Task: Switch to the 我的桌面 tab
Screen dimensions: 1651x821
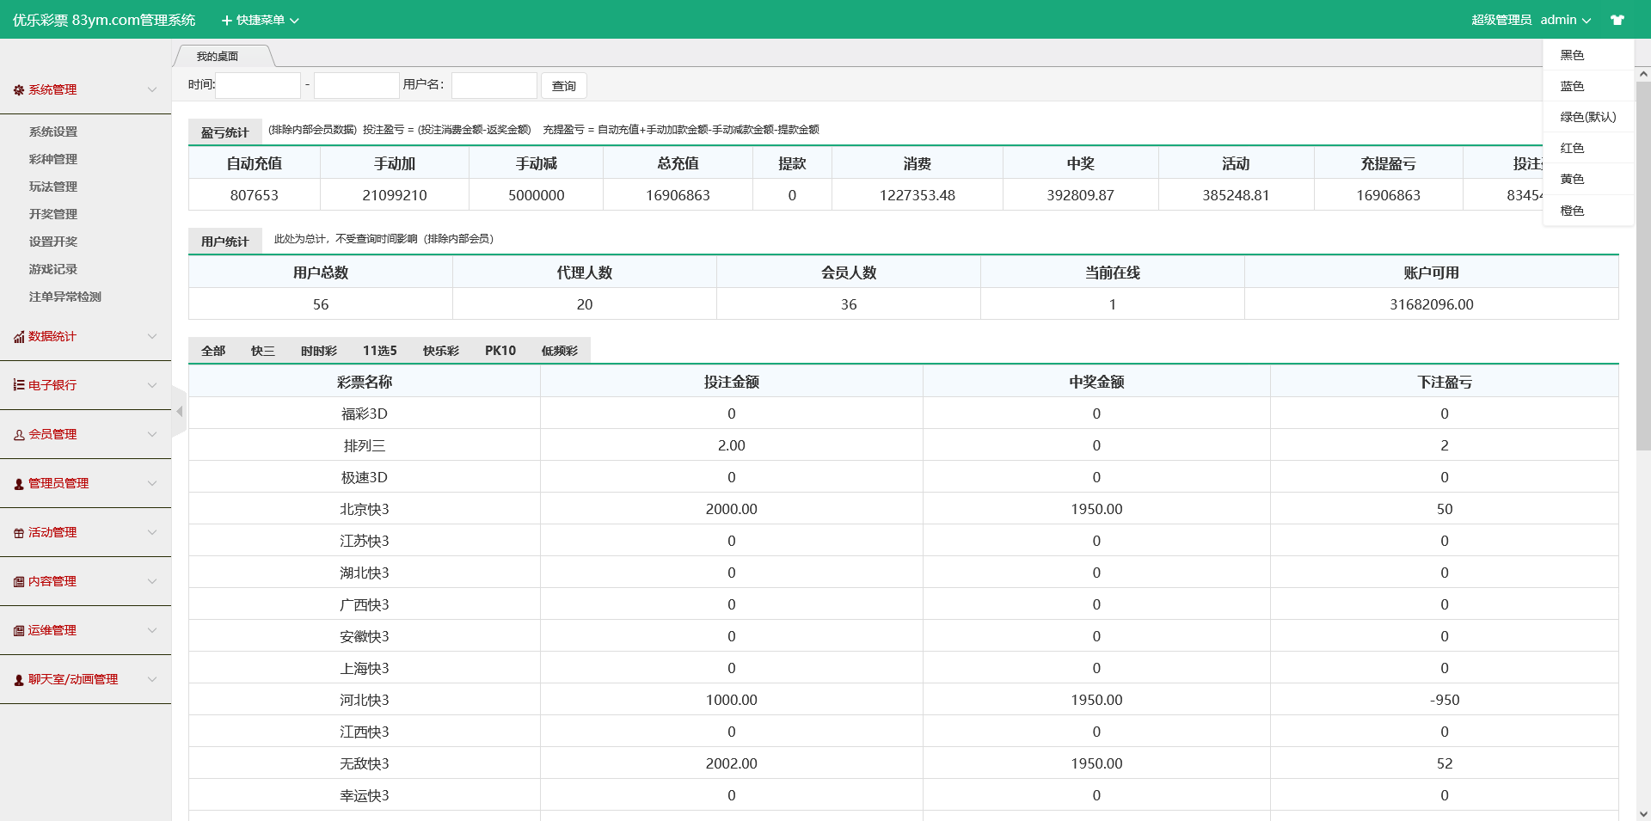Action: [218, 57]
